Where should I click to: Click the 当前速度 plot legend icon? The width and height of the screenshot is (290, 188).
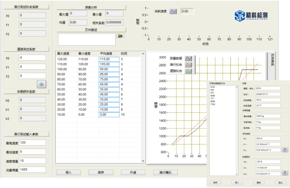tap(173, 11)
